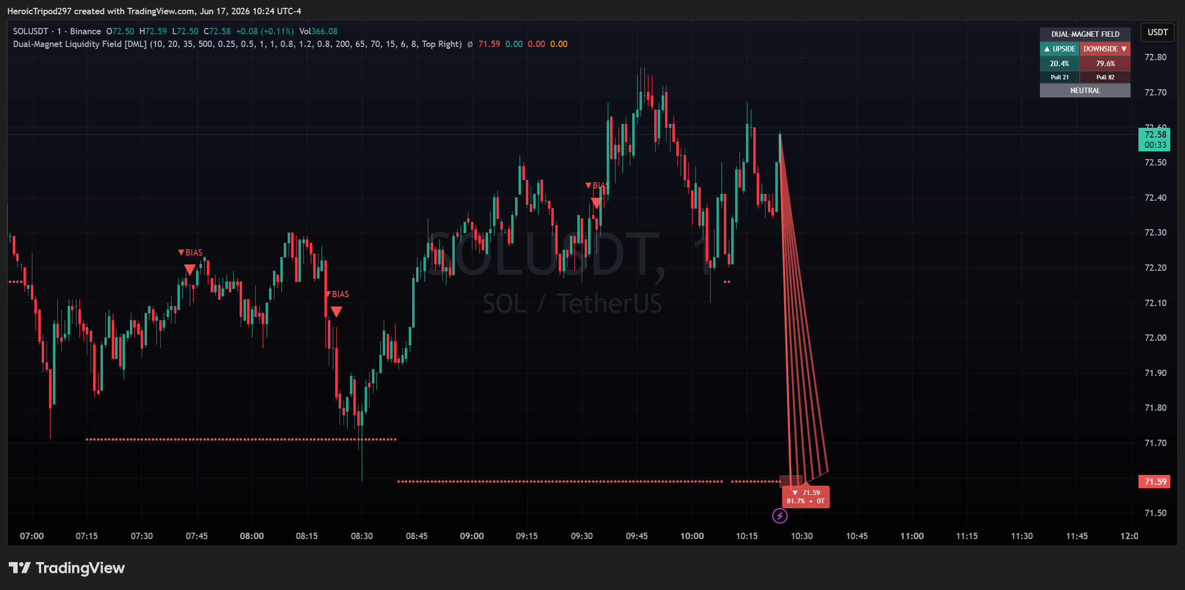Click the Dual-Magnet Liquidity Field indicator legend
The width and height of the screenshot is (1185, 590).
click(x=237, y=44)
